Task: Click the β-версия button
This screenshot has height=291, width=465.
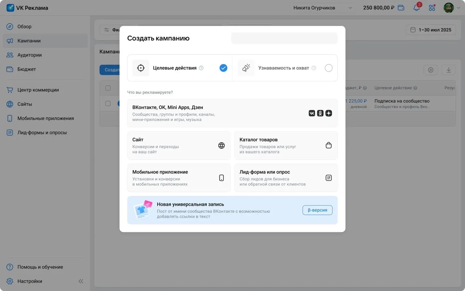Action: [317, 210]
